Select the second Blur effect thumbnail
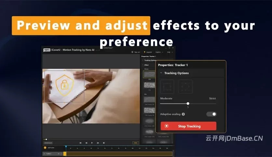 pyautogui.click(x=149, y=110)
